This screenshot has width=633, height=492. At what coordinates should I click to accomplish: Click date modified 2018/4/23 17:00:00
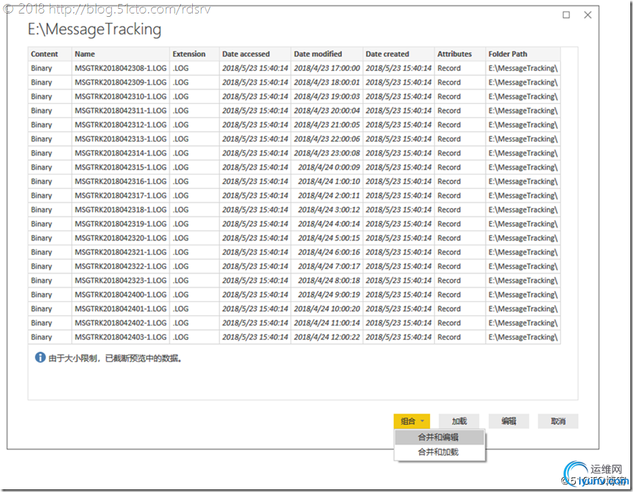(x=326, y=68)
